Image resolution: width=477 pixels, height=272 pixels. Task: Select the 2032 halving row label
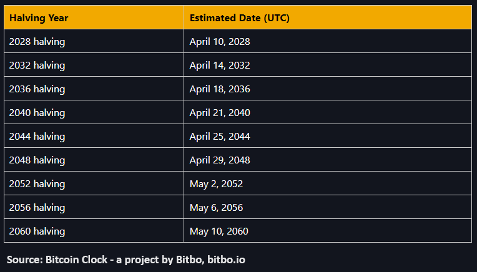click(37, 66)
